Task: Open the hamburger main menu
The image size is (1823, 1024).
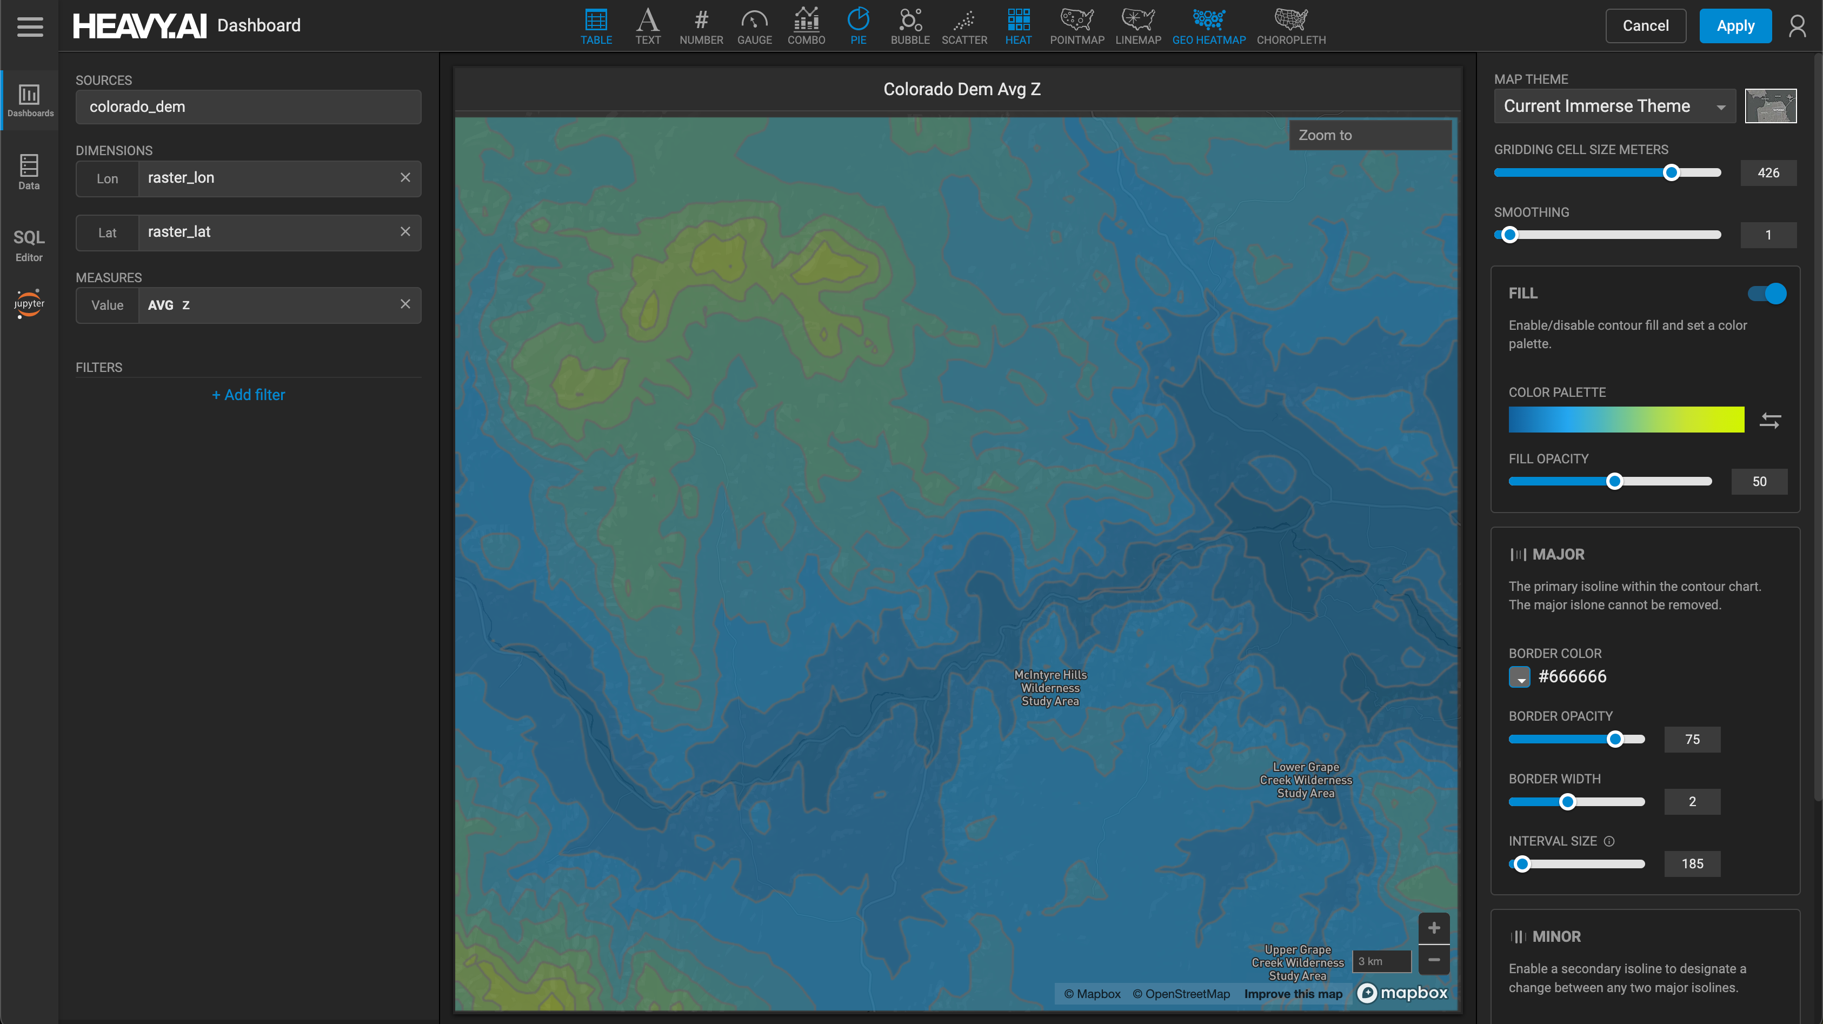Action: tap(30, 26)
